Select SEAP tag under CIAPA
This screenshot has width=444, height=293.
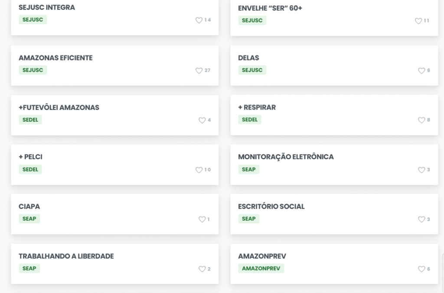[29, 219]
